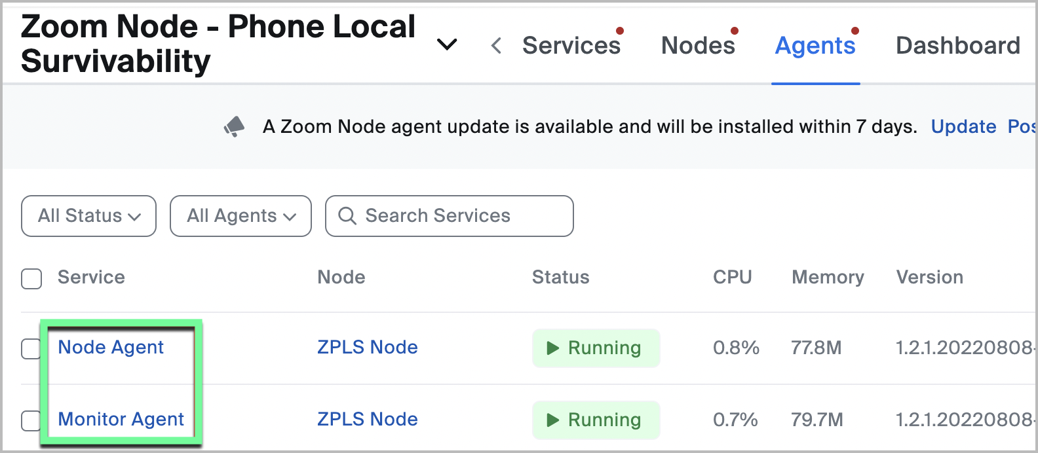The width and height of the screenshot is (1038, 453).
Task: Select the Agents tab
Action: [815, 46]
